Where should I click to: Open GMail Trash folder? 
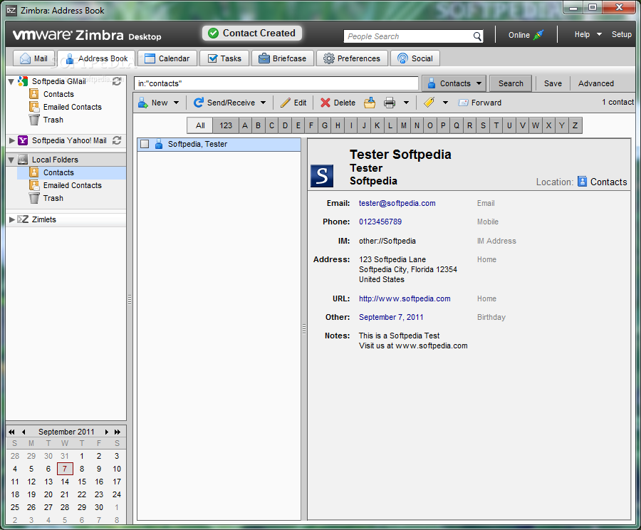(53, 120)
